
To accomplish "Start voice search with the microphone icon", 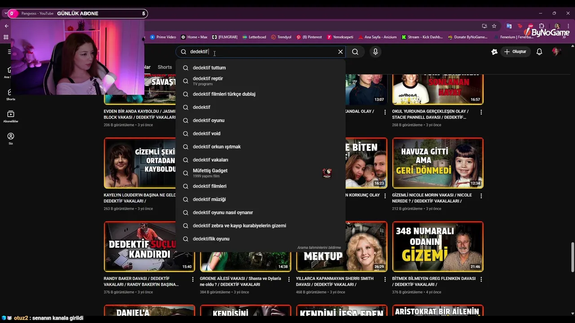I will click(x=376, y=52).
